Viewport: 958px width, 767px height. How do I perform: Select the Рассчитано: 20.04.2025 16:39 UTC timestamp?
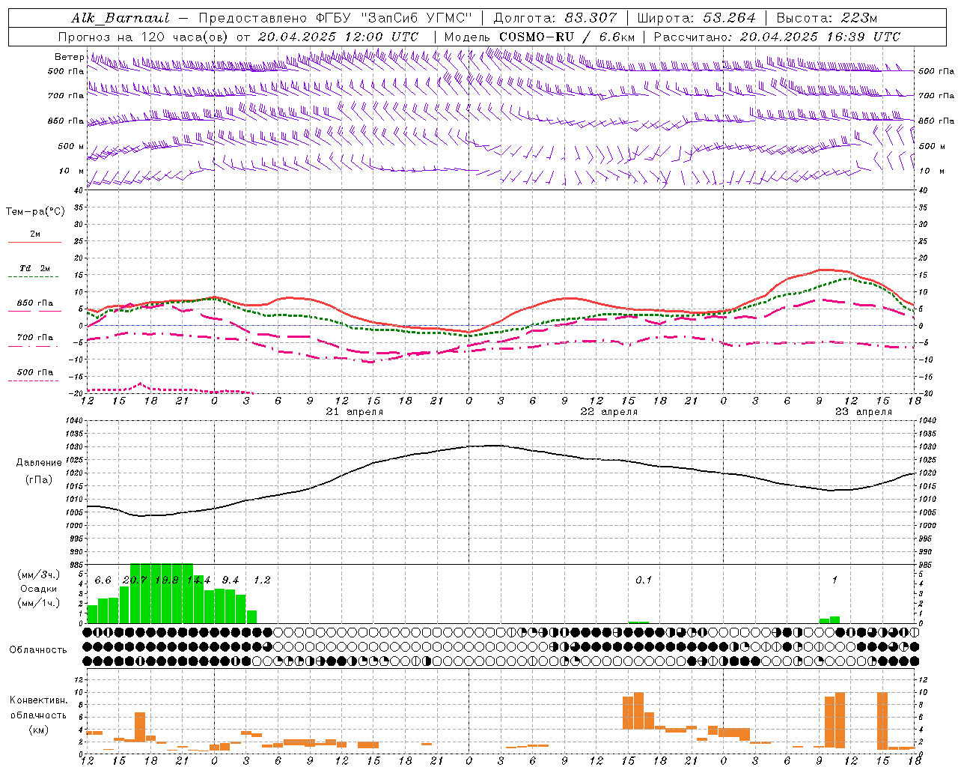click(x=777, y=37)
